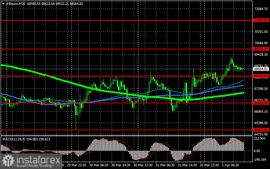The height and width of the screenshot is (169, 270).
Task: Select the 65398.50 price axis value
Action: (261, 123)
